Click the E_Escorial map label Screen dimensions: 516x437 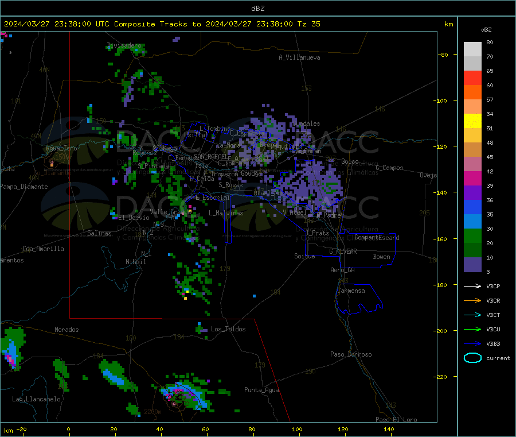(212, 198)
